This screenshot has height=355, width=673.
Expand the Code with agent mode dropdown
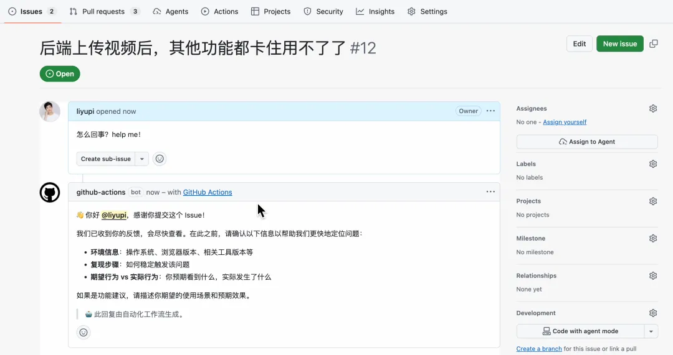pos(651,331)
